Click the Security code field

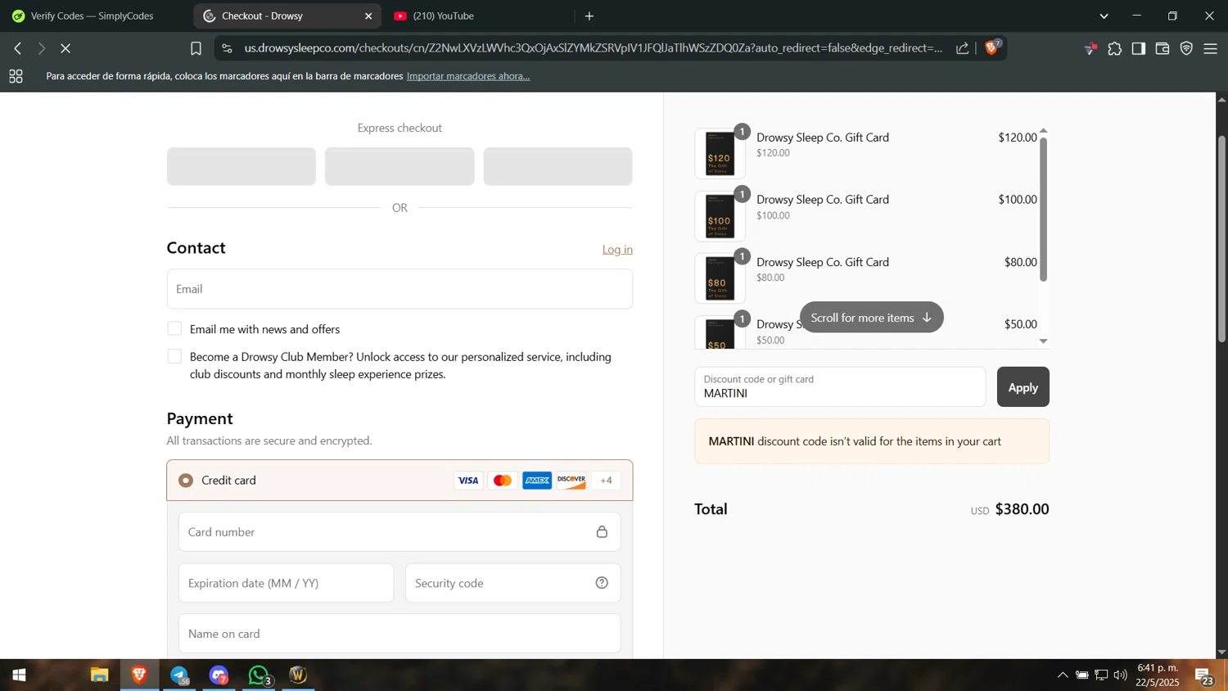pos(513,583)
